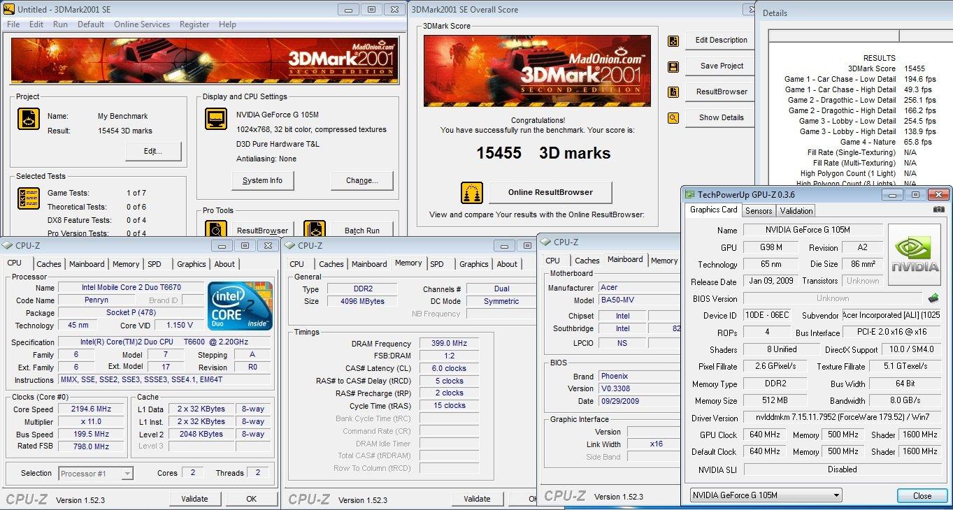This screenshot has width=953, height=510.
Task: Click the 'Intel Mobile Core 2 Duo T6670' name field
Action: tap(131, 287)
